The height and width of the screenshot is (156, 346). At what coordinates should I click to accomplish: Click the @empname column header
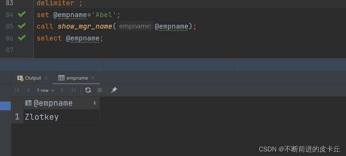pos(53,103)
